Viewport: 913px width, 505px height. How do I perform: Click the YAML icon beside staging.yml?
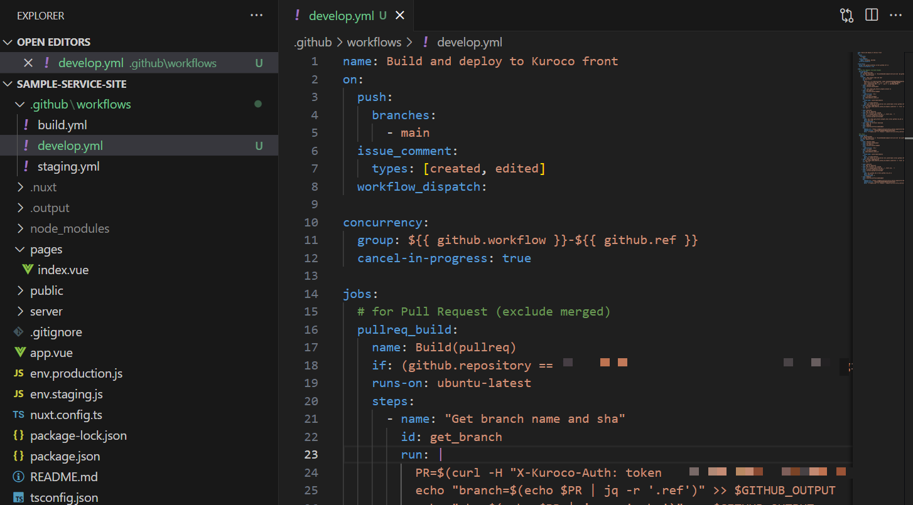(26, 166)
